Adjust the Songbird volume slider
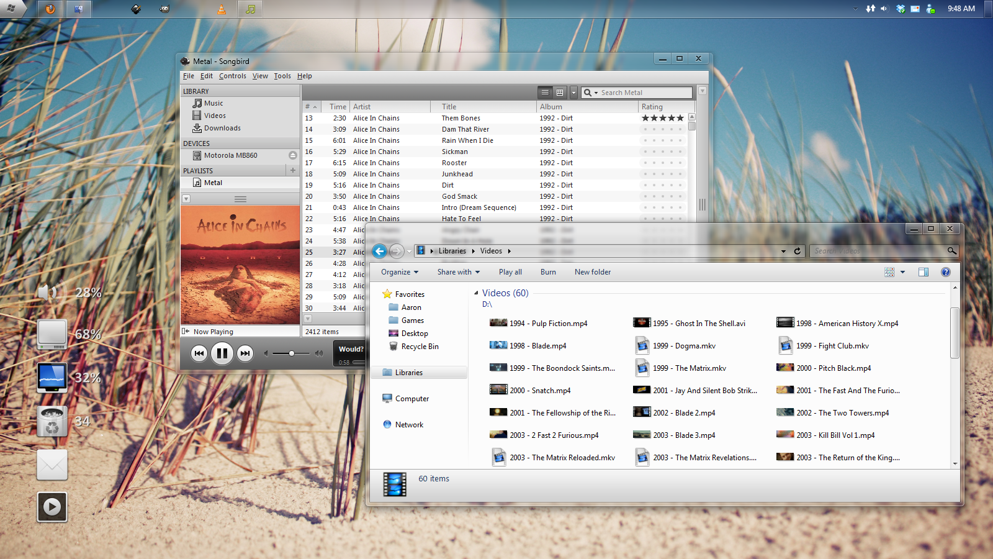This screenshot has width=993, height=559. click(x=292, y=353)
